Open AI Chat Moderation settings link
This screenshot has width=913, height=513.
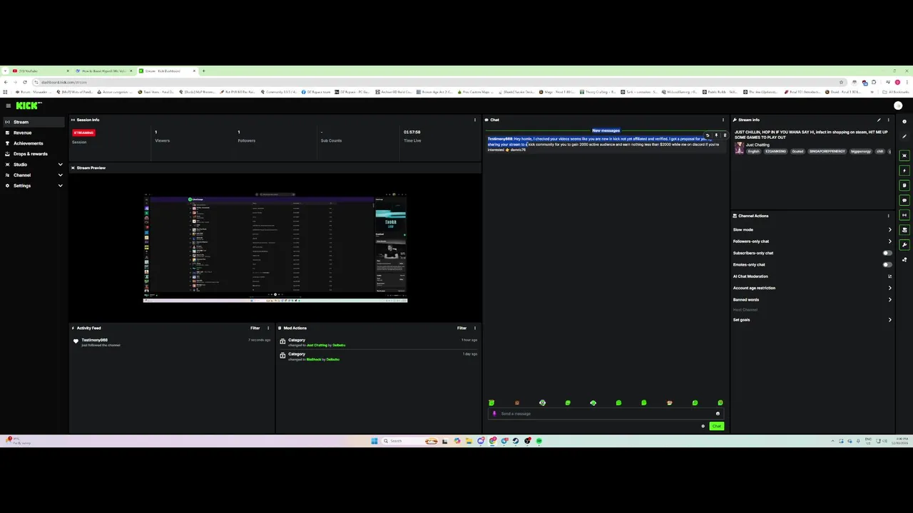889,276
